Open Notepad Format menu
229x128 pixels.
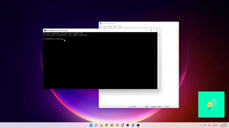tap(110, 26)
